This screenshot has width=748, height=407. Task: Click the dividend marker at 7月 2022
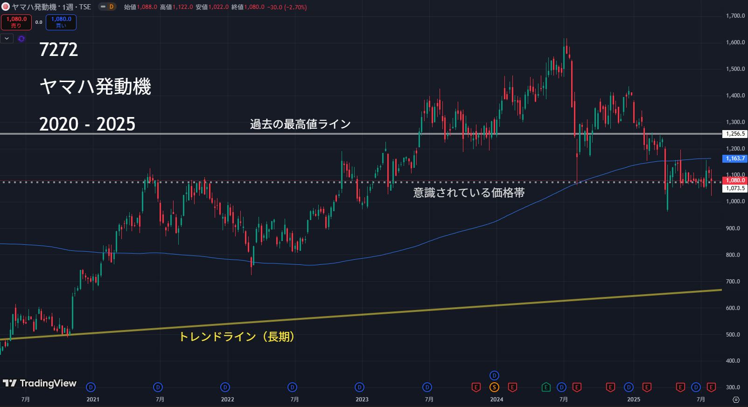pos(292,387)
